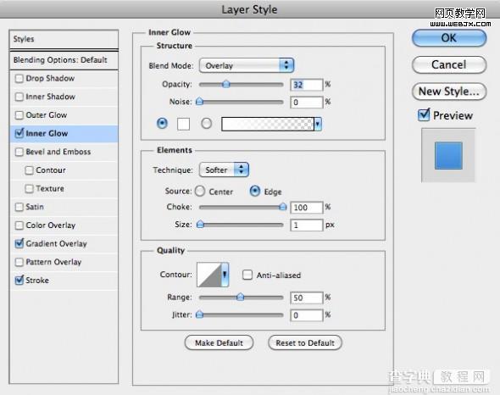This screenshot has width=500, height=395.
Task: Open the Gradient Overlay settings row
Action: pyautogui.click(x=64, y=244)
